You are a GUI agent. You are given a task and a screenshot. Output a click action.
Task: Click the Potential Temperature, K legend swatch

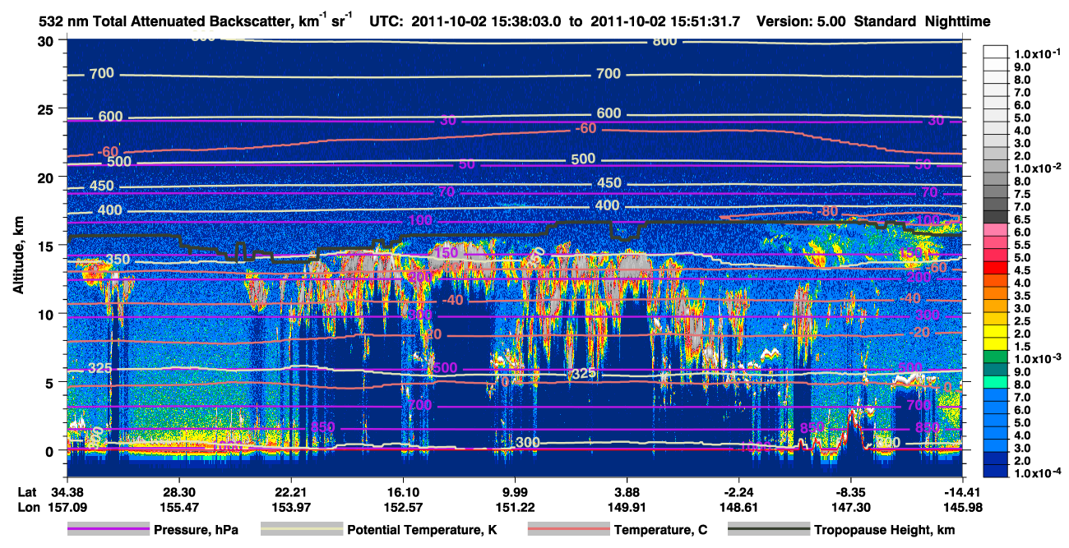(x=303, y=530)
